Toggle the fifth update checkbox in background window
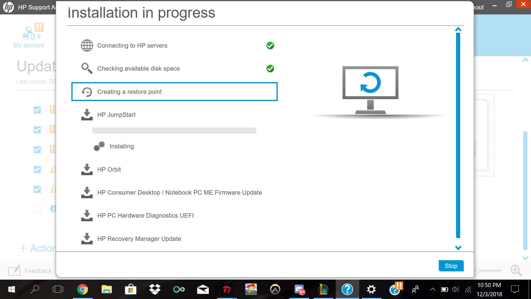The height and width of the screenshot is (299, 531). click(37, 189)
